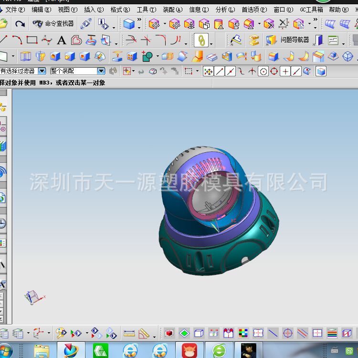358x358 pixels.
Task: Toggle the Quadrant Point snap option
Action: click(x=274, y=72)
